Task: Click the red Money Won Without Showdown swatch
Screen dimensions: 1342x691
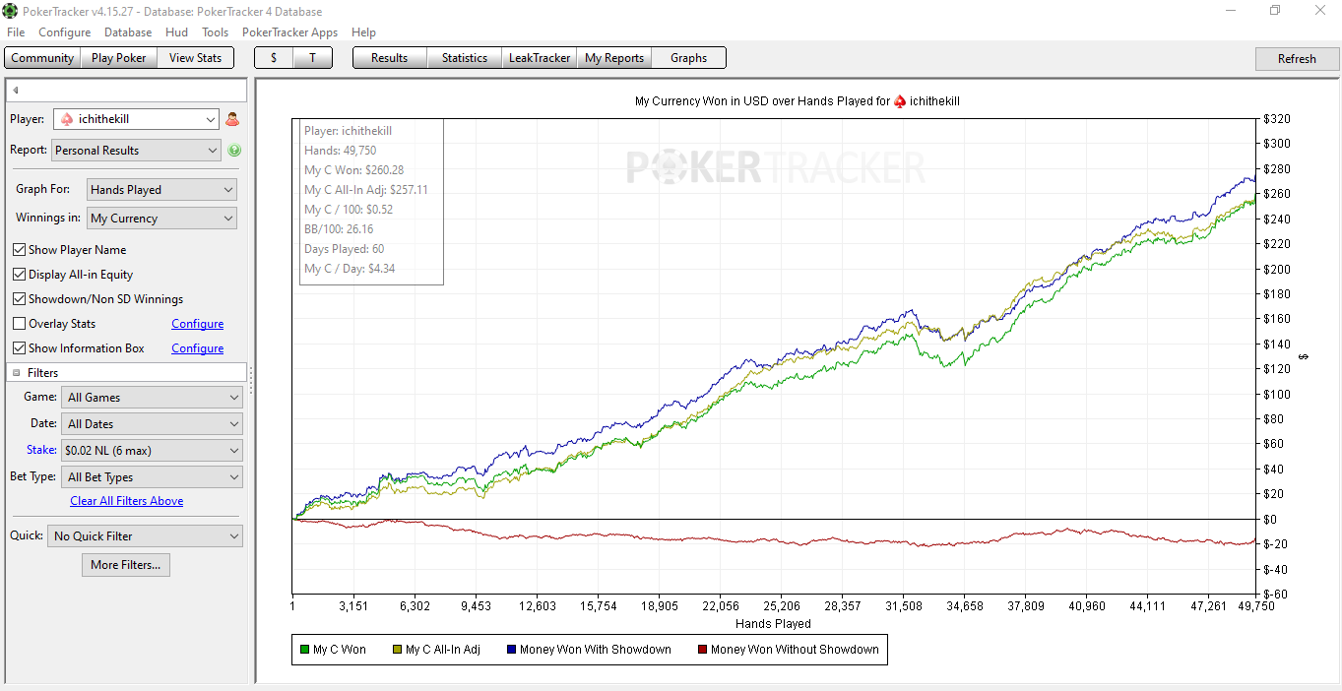Action: (x=702, y=650)
